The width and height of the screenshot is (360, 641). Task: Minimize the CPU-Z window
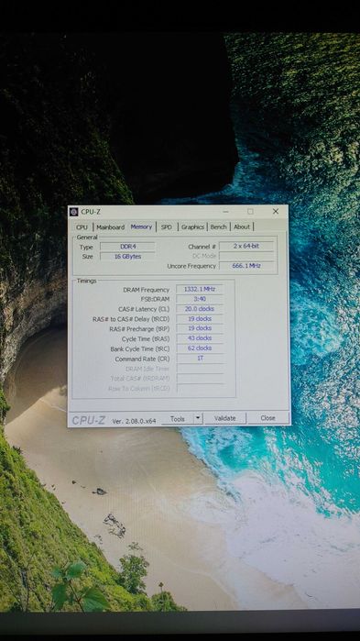point(225,212)
